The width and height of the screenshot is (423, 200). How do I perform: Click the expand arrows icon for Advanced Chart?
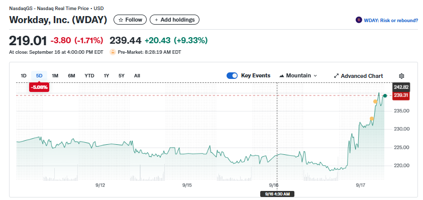336,76
